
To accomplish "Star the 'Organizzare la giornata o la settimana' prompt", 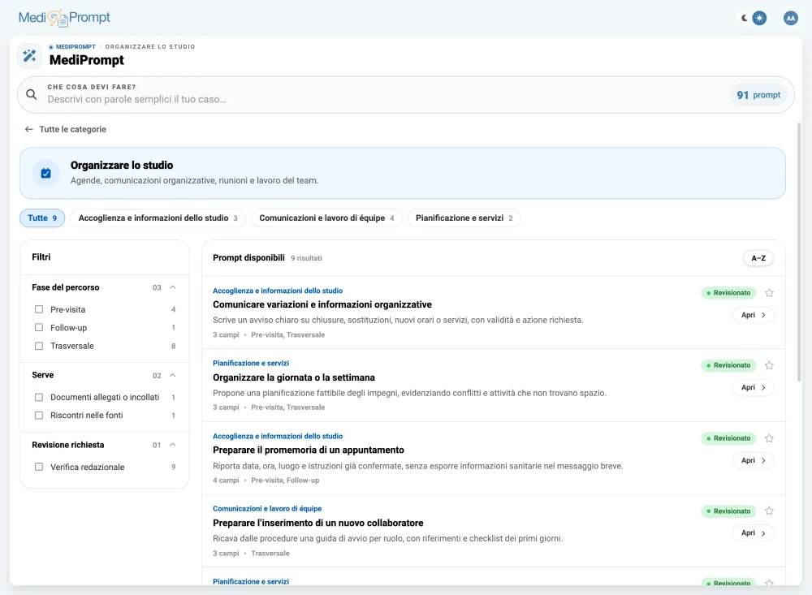I will pos(769,365).
